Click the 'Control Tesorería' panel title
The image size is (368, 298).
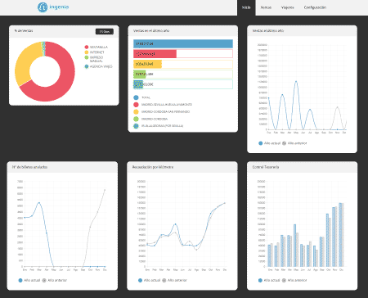coord(266,167)
